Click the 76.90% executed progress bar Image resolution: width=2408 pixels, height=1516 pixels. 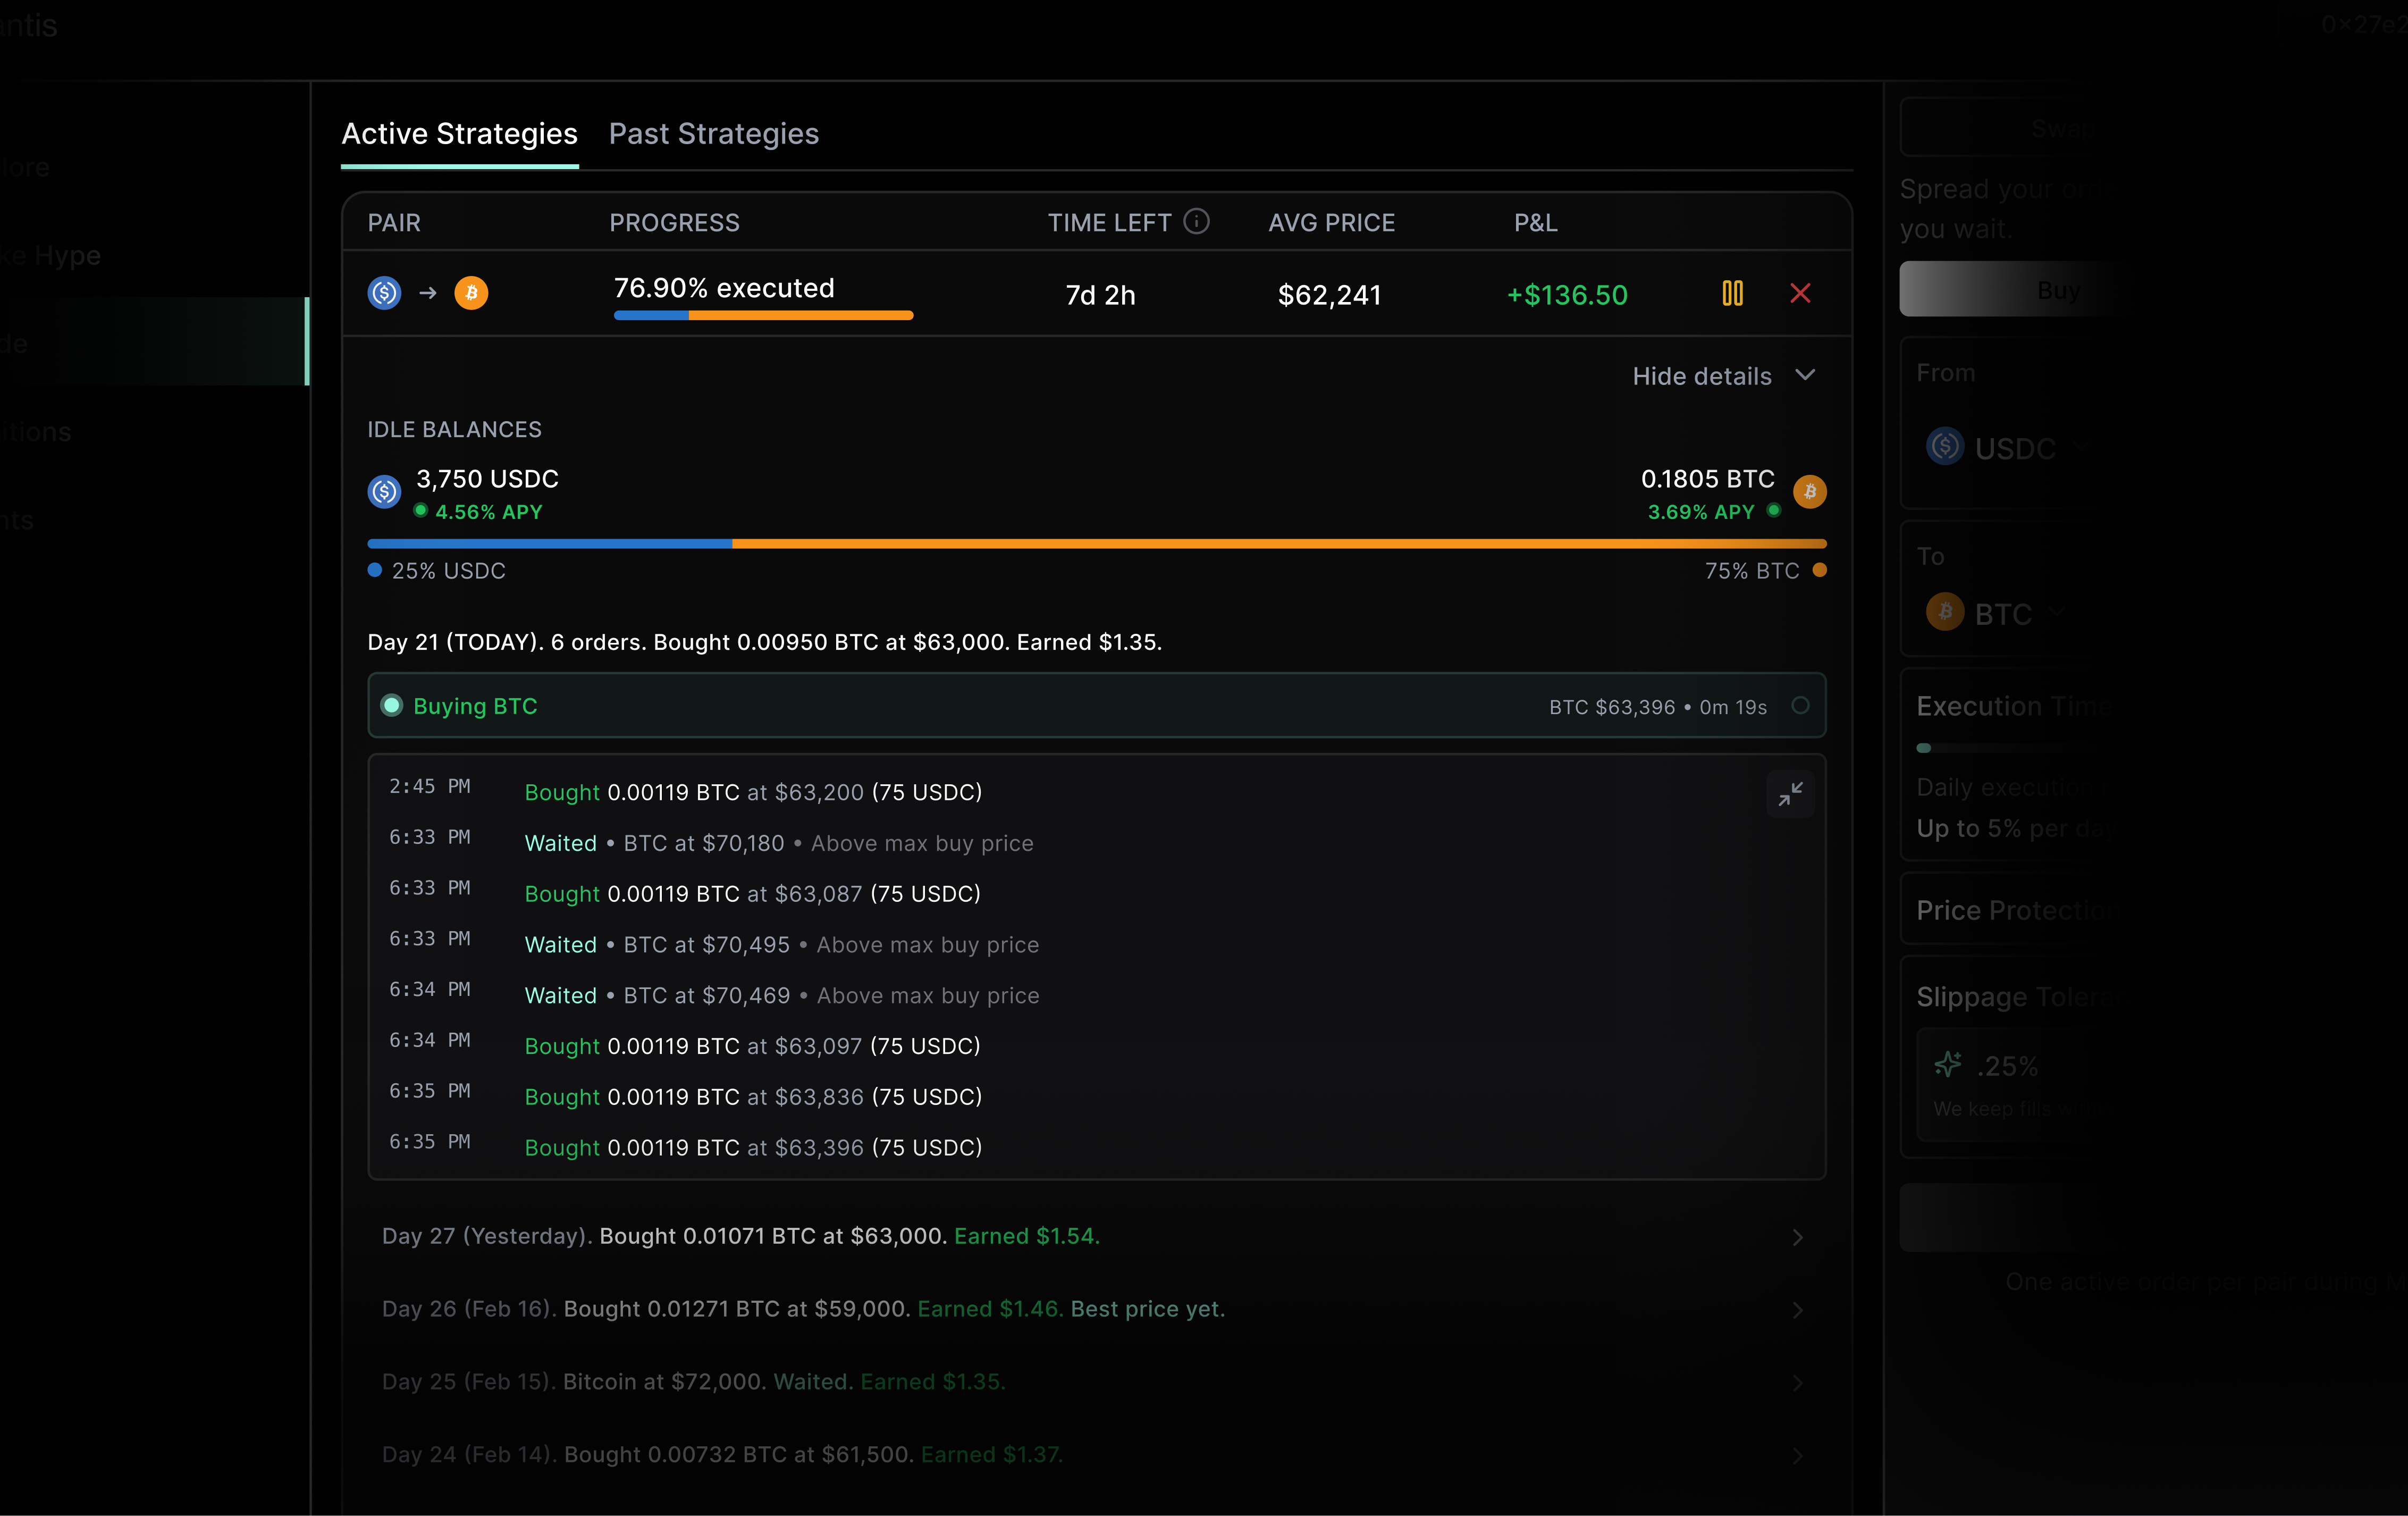tap(763, 315)
